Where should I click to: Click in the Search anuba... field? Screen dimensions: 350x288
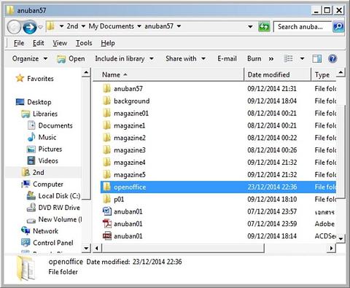pos(303,26)
